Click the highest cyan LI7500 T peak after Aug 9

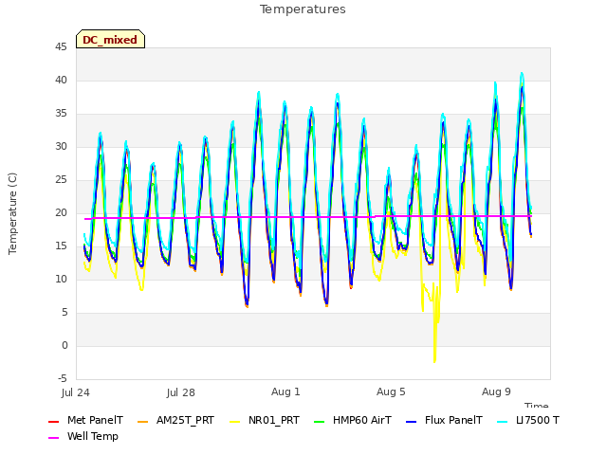pyautogui.click(x=522, y=74)
